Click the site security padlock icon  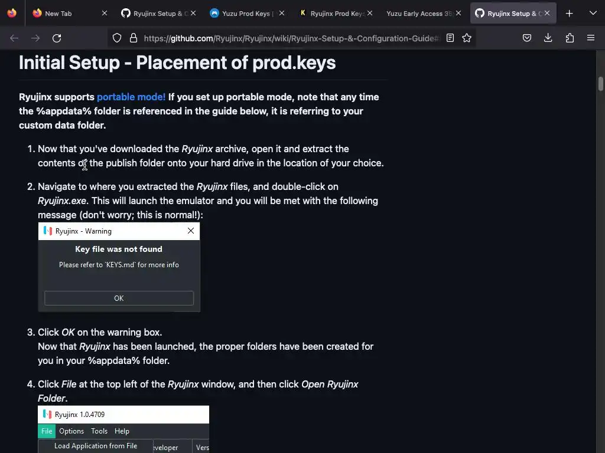pyautogui.click(x=134, y=38)
